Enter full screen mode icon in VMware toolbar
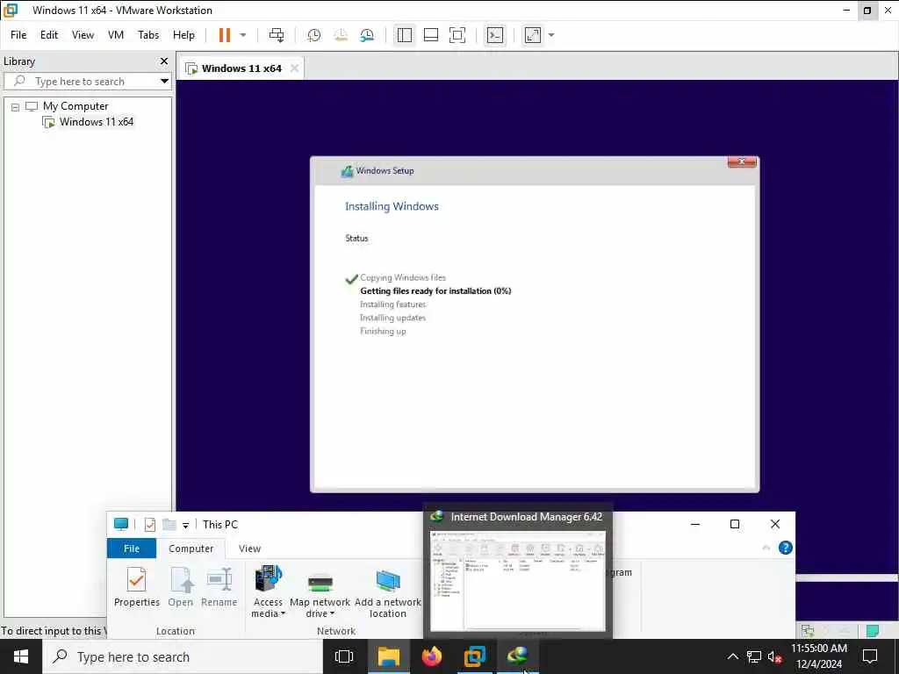The width and height of the screenshot is (899, 674). pos(457,35)
